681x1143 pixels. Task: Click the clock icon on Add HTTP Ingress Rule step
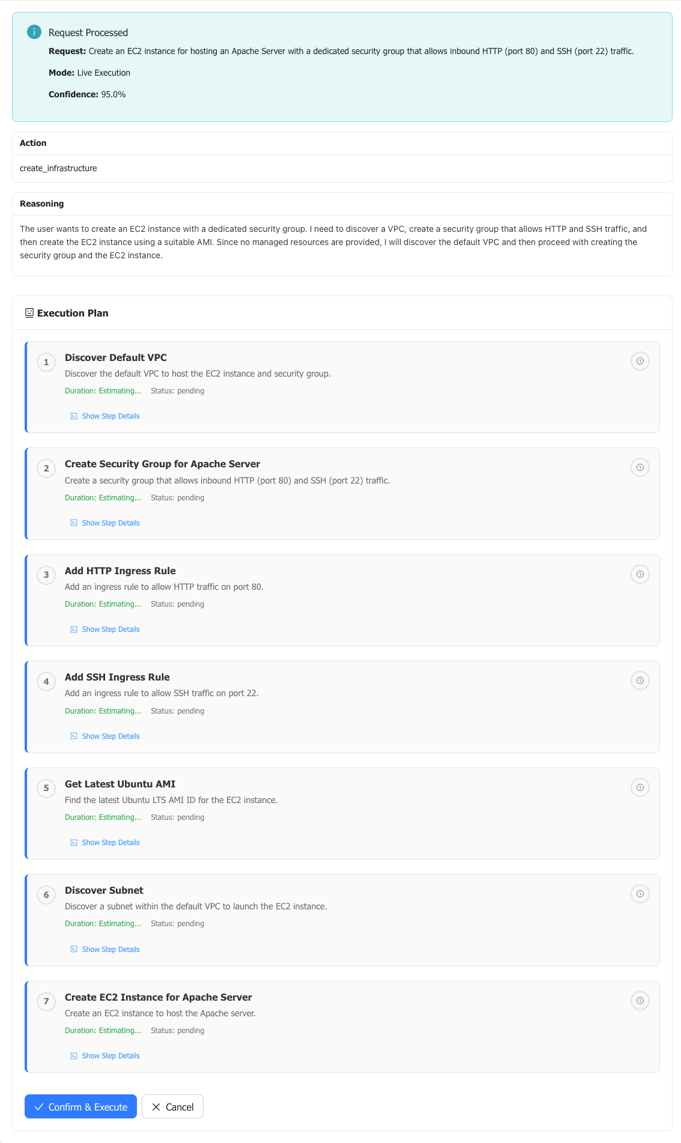click(x=640, y=574)
